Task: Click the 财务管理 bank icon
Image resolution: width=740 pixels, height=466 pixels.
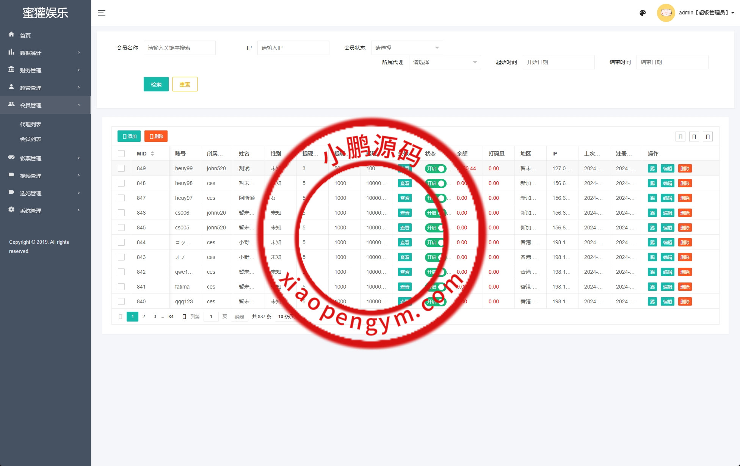Action: (x=11, y=69)
